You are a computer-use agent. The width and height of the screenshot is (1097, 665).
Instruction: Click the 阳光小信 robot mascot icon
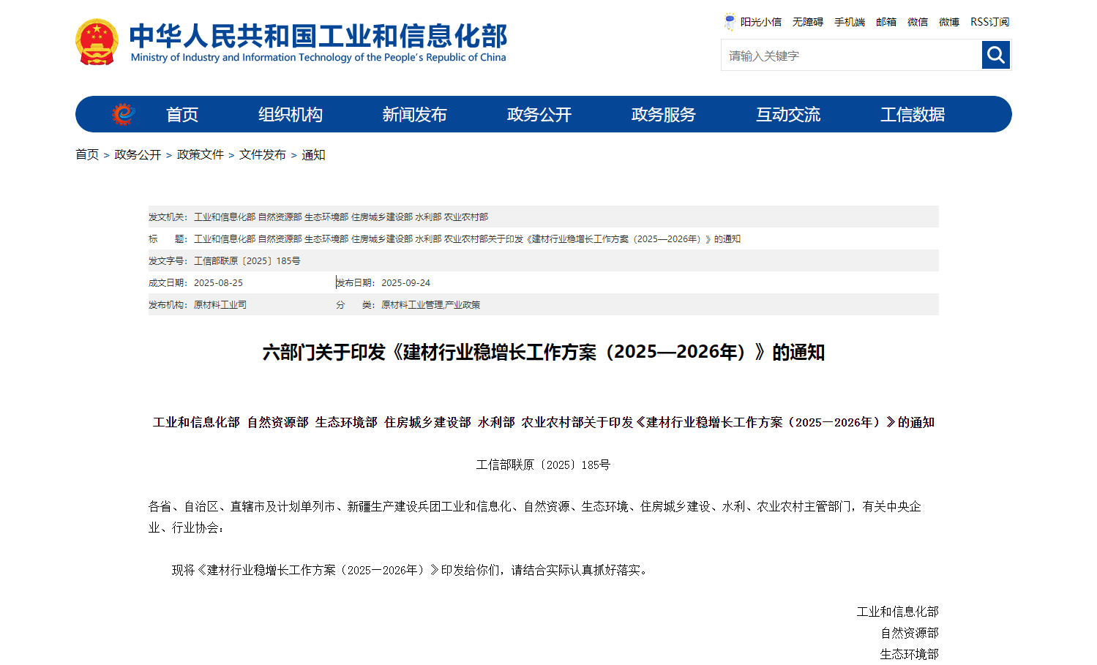(x=730, y=22)
